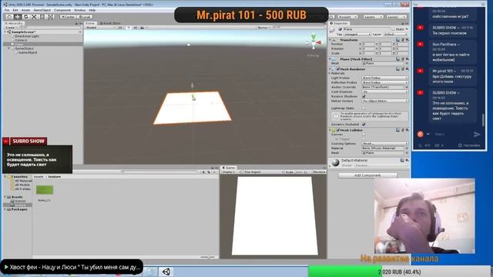Viewport: 493px width, 277px height.
Task: Expand the Materials foldout
Action: point(330,73)
